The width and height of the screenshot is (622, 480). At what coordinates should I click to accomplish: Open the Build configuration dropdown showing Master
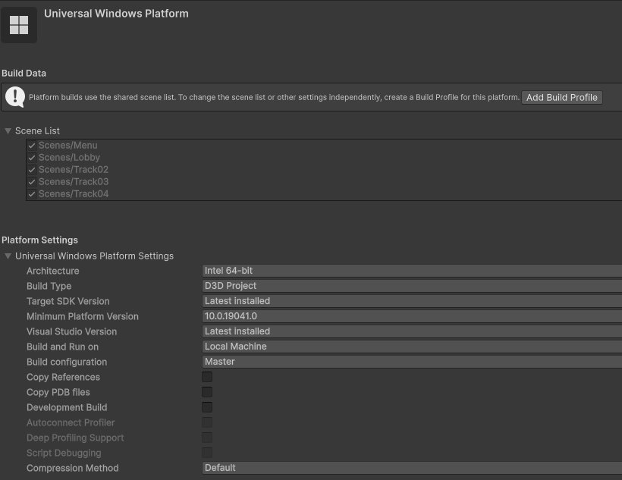point(412,362)
